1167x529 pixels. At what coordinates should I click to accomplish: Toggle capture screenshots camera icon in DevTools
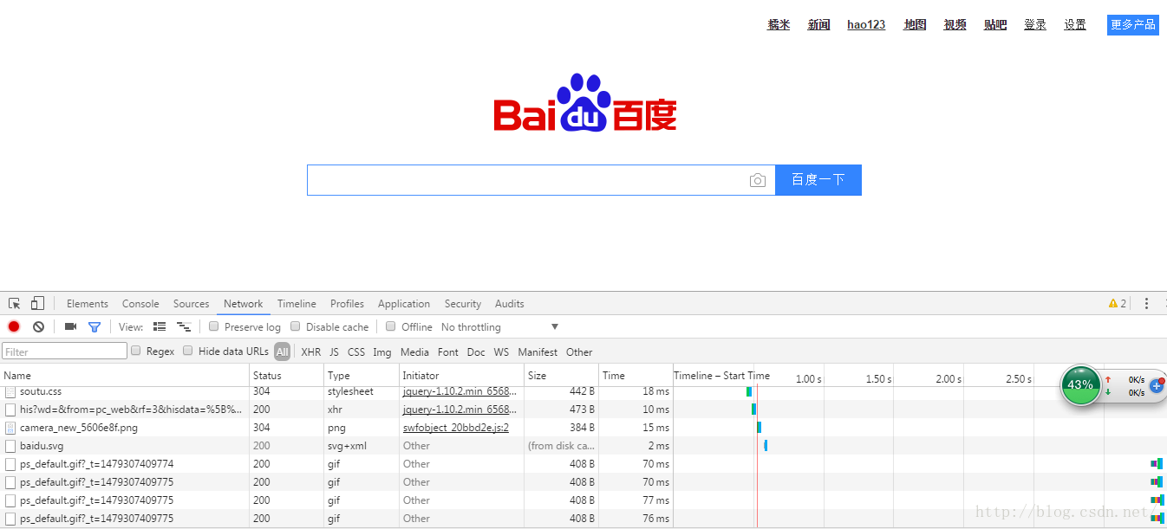[x=70, y=326]
